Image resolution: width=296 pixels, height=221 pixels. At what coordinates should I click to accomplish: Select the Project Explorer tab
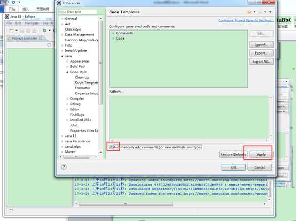point(25,39)
